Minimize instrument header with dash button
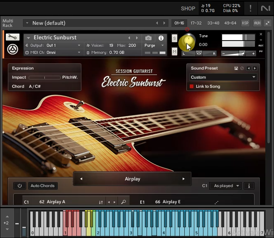274x238 pixels. tap(261, 40)
